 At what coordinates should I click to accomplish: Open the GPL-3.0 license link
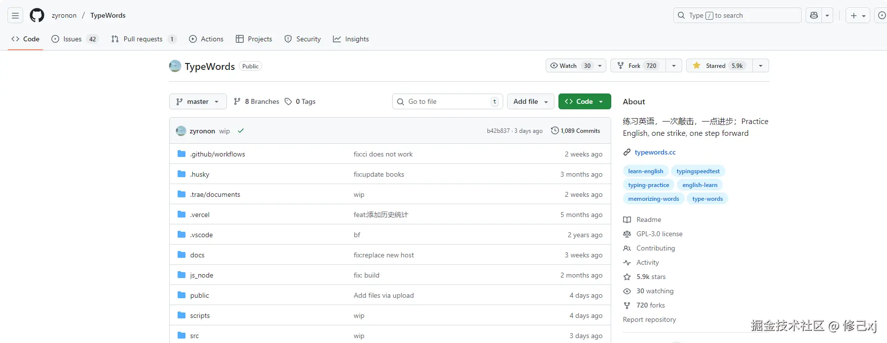(653, 234)
